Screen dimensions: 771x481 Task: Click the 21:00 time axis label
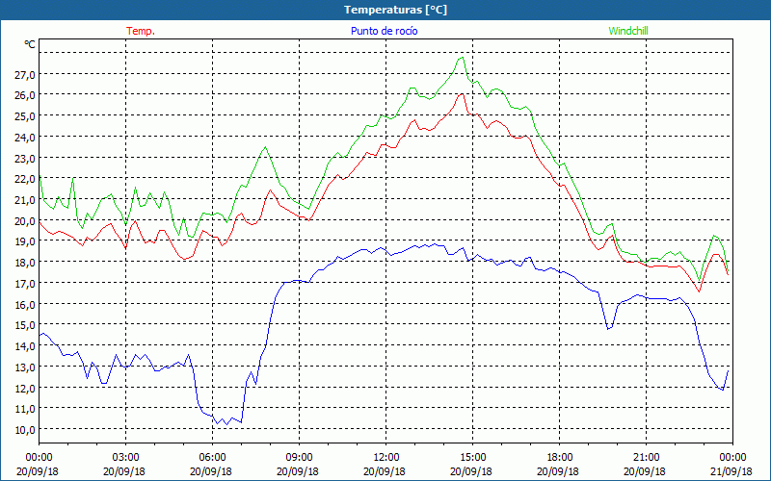646,458
